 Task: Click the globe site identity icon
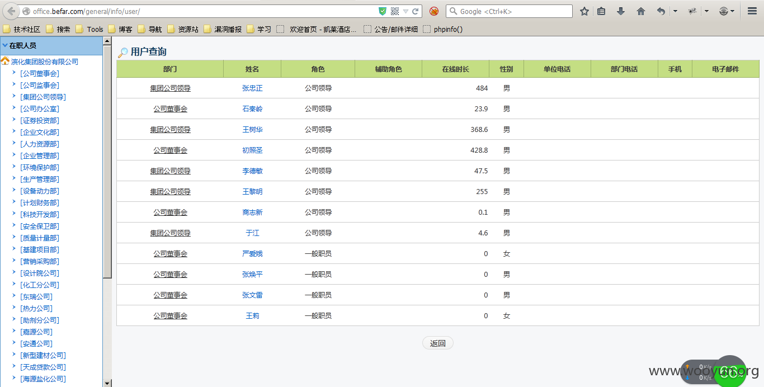coord(26,11)
